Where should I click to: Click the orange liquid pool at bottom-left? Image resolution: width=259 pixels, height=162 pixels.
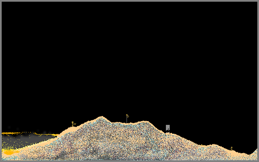[9, 153]
